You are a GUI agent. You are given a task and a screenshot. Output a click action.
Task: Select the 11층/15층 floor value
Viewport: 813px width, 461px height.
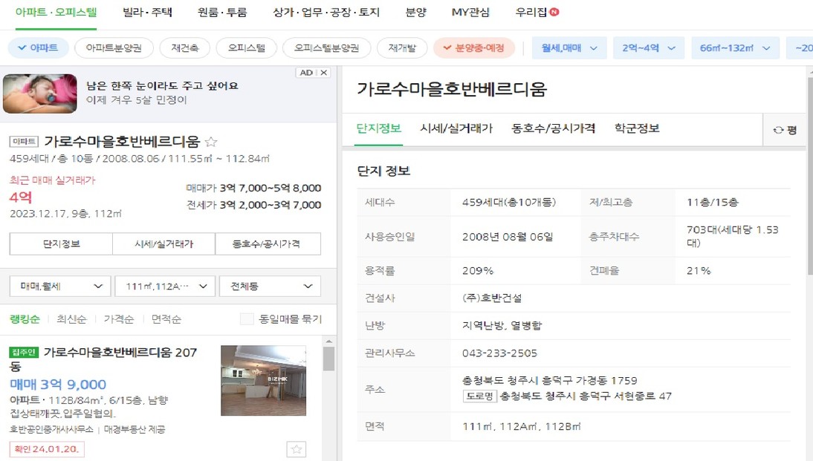point(713,202)
